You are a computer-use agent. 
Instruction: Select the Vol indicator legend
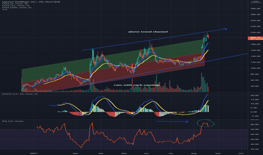[x=5, y=9]
